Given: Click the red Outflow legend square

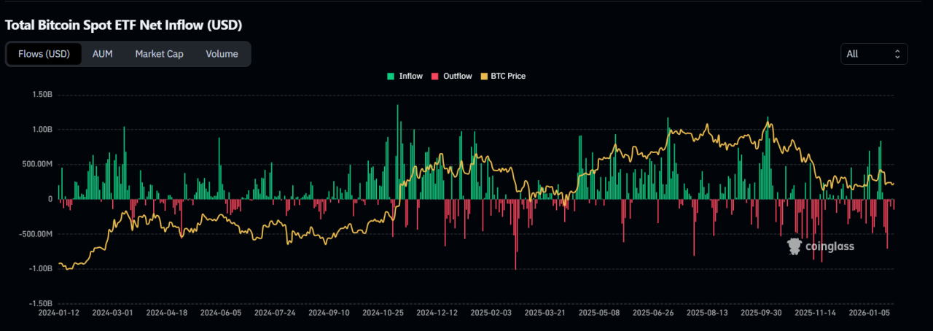Looking at the screenshot, I should tap(435, 76).
